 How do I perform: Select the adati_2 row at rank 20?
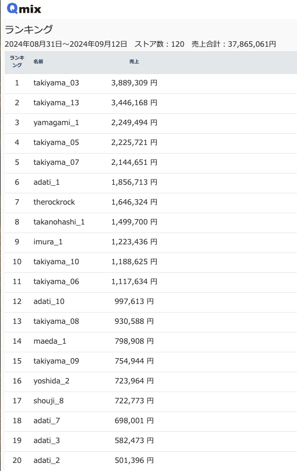pyautogui.click(x=151, y=460)
